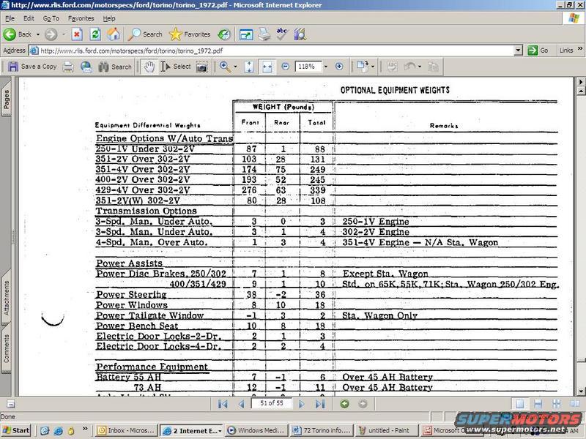Viewport: 586px width, 439px height.
Task: Click the Fit Width icon
Action: click(x=267, y=67)
